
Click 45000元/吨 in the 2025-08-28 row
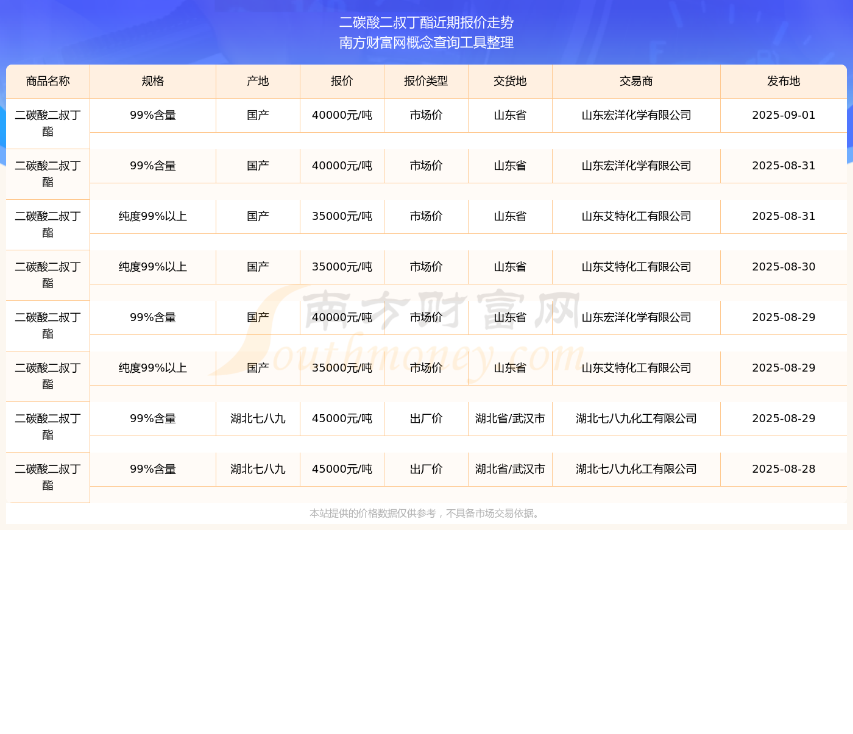pyautogui.click(x=342, y=469)
